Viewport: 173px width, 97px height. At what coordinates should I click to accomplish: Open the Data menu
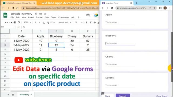47,17
